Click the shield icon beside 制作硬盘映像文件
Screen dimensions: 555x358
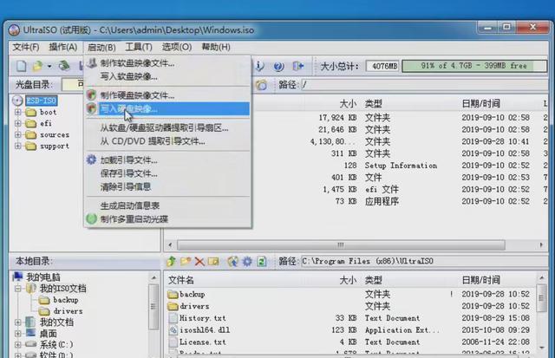pyautogui.click(x=91, y=94)
